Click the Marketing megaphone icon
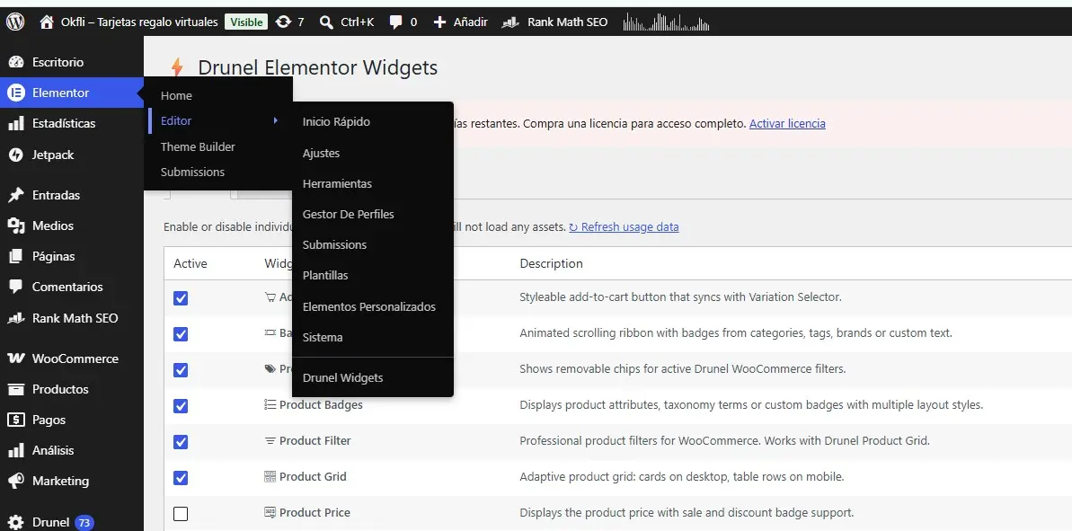This screenshot has width=1072, height=531. click(x=15, y=481)
